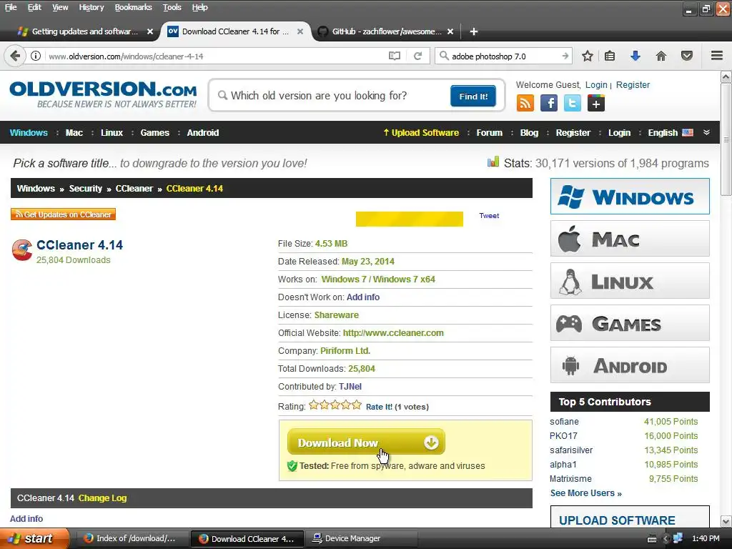Visit the Twitter icon in header

573,103
